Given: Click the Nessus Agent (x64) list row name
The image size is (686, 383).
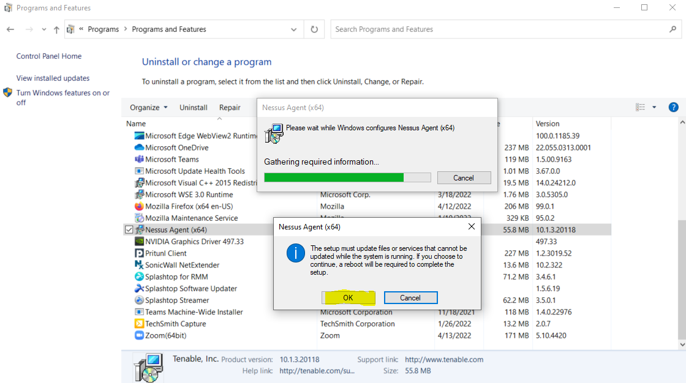Looking at the screenshot, I should [176, 229].
